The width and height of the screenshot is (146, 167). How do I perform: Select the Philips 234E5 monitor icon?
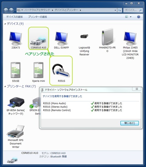pyautogui.click(x=130, y=38)
